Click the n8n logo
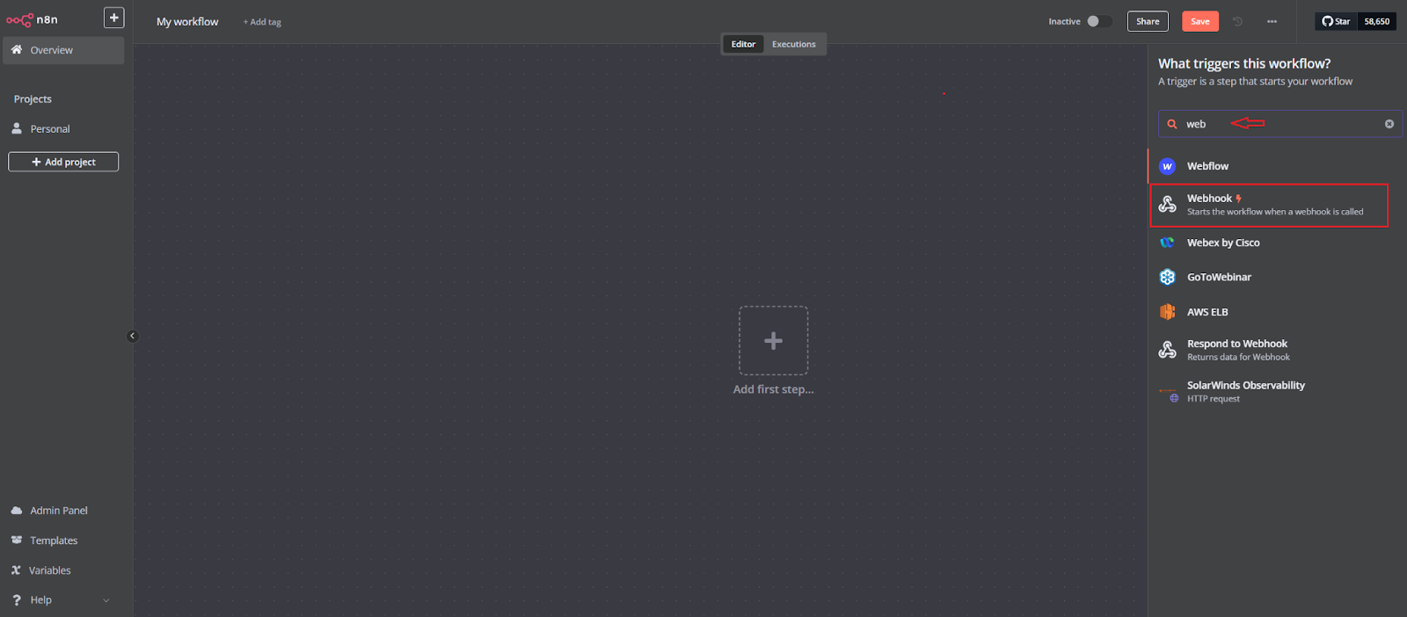Image resolution: width=1407 pixels, height=617 pixels. click(x=33, y=19)
